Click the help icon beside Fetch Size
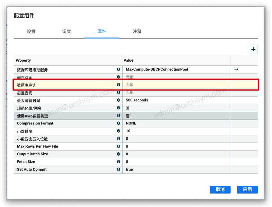The width and height of the screenshot is (272, 207). [x=118, y=162]
